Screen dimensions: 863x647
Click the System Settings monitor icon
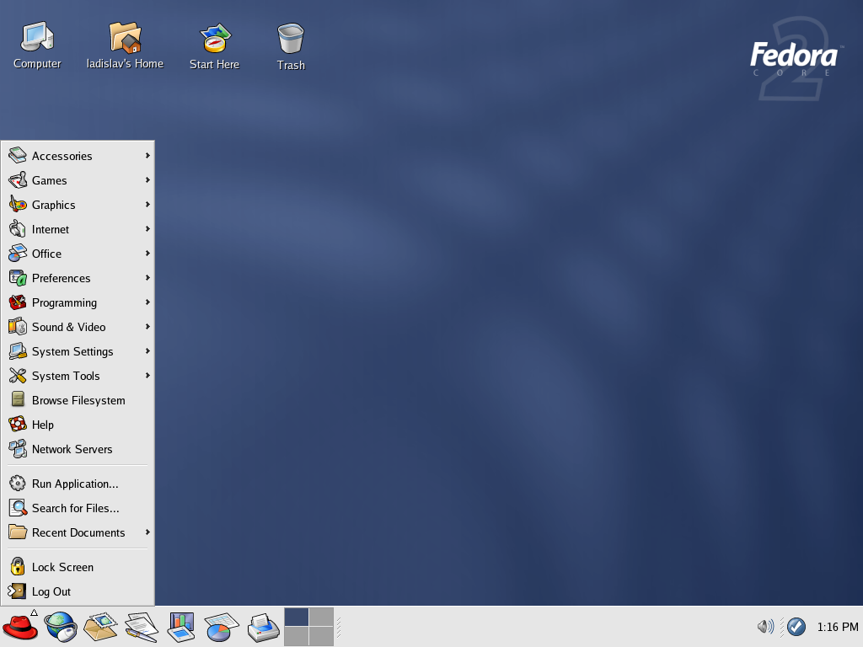pos(18,351)
